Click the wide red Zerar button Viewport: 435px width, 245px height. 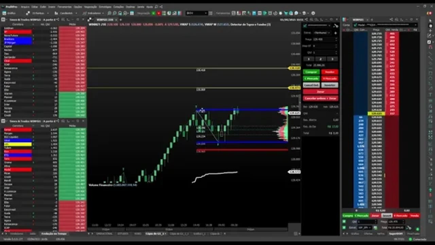320,92
